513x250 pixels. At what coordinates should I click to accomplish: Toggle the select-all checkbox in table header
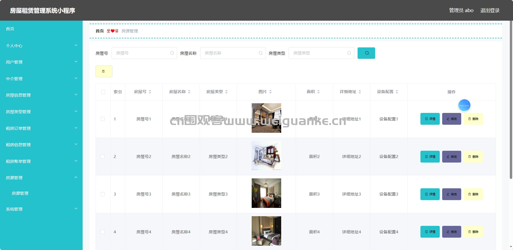[x=103, y=92]
